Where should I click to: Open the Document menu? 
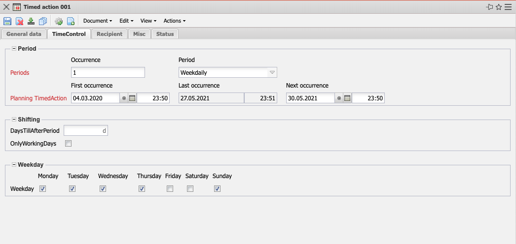click(x=98, y=21)
